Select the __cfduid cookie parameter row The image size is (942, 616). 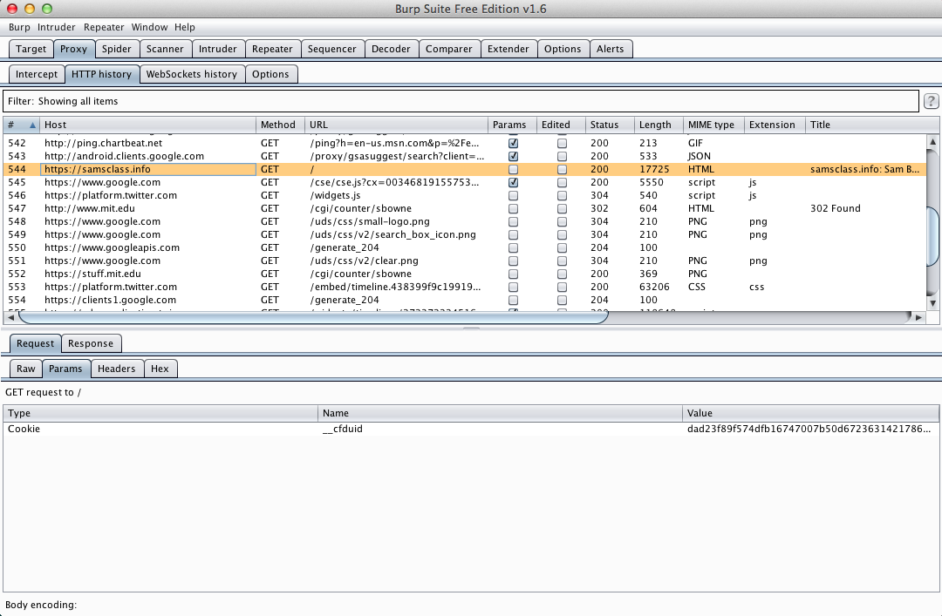349,429
